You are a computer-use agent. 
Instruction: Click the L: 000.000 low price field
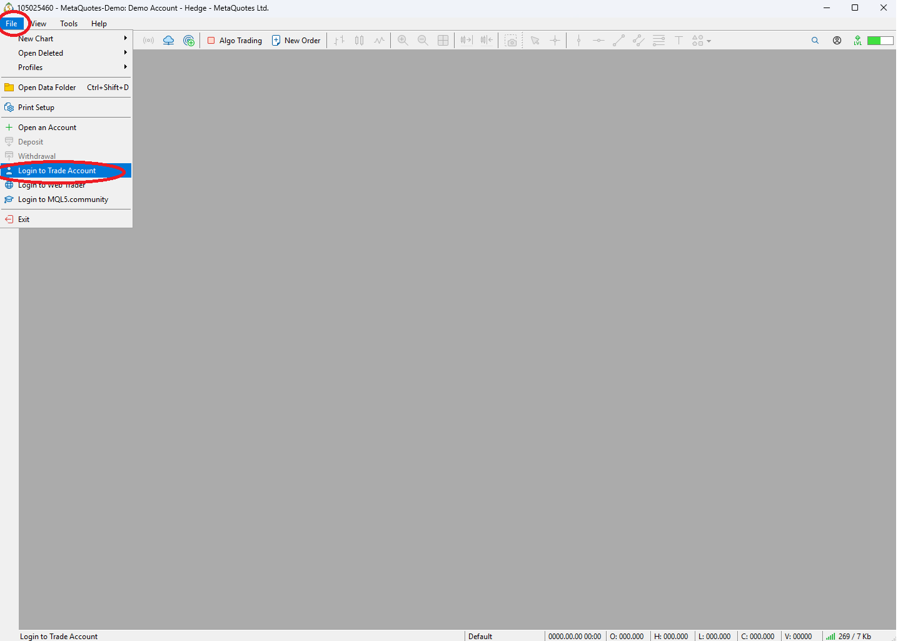(x=714, y=636)
